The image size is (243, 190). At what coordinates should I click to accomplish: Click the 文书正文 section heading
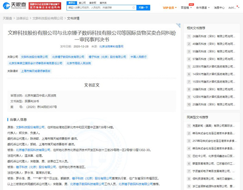pyautogui.click(x=92, y=85)
